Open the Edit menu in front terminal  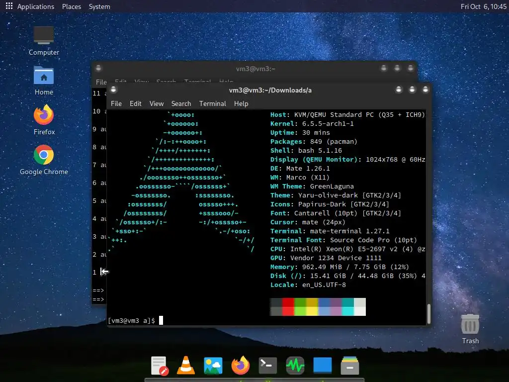click(x=135, y=103)
